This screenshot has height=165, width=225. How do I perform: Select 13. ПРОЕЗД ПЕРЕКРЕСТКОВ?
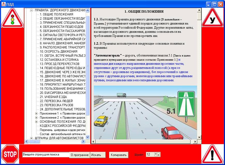(59, 64)
